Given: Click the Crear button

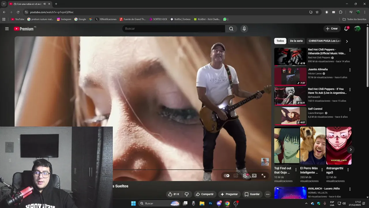Looking at the screenshot, I should pos(332,29).
